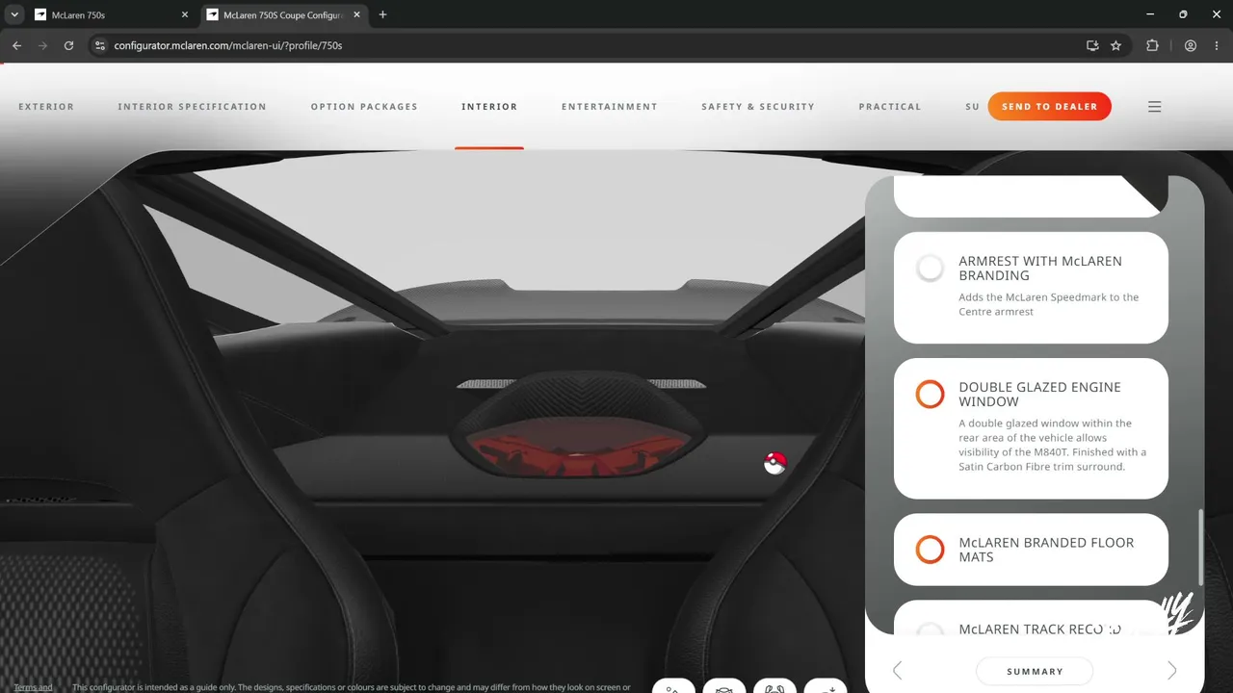Open the configurator hamburger menu

point(1154,107)
